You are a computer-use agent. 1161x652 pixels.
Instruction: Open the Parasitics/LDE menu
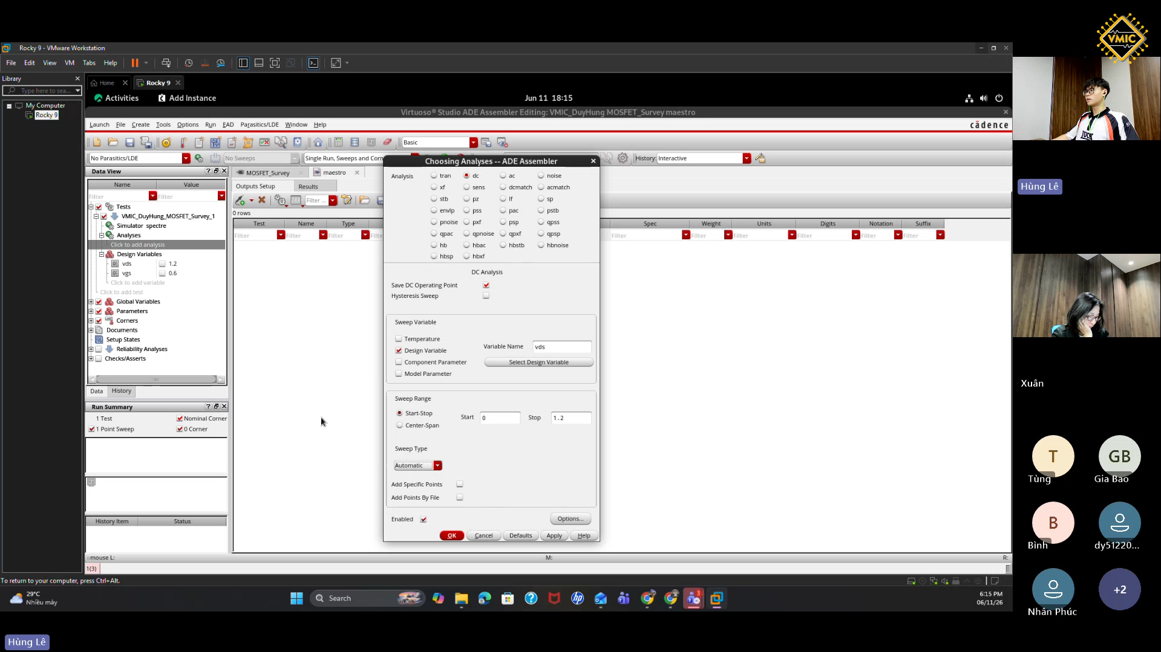[260, 125]
